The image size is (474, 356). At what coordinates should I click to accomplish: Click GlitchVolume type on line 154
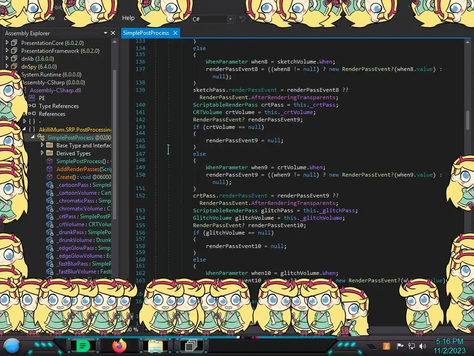[212, 218]
